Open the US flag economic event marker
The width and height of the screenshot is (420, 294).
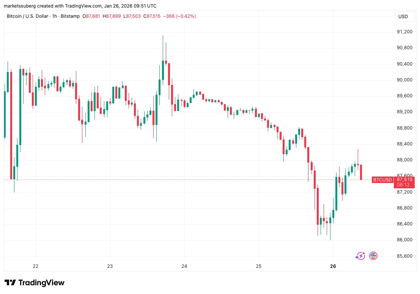point(373,256)
